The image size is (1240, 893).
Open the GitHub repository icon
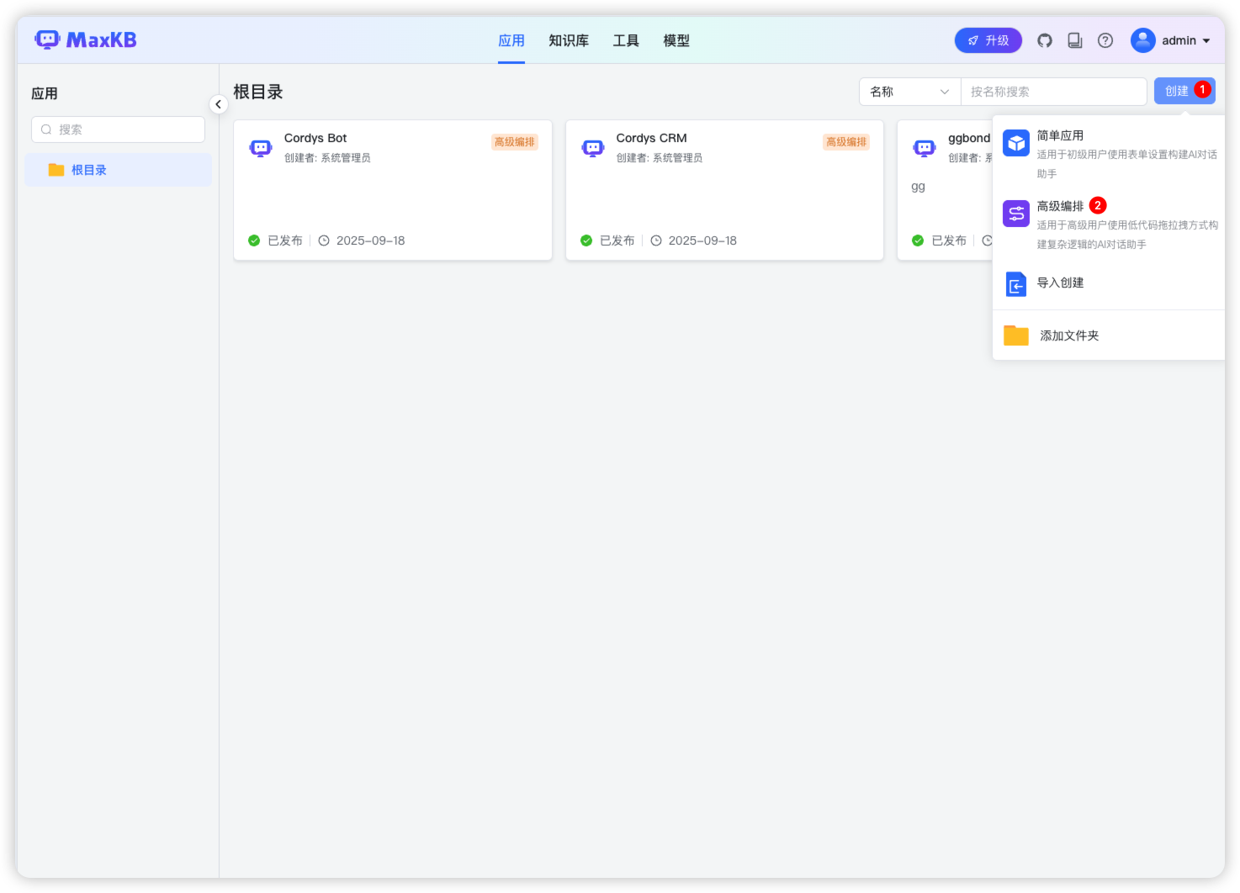1045,40
